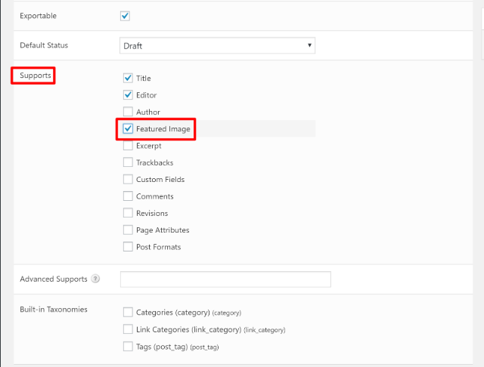This screenshot has height=367, width=484.
Task: Click the Supports section label
Action: coord(36,76)
